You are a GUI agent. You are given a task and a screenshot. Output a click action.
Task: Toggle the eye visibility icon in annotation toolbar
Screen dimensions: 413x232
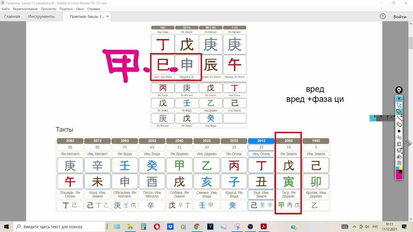click(x=399, y=99)
